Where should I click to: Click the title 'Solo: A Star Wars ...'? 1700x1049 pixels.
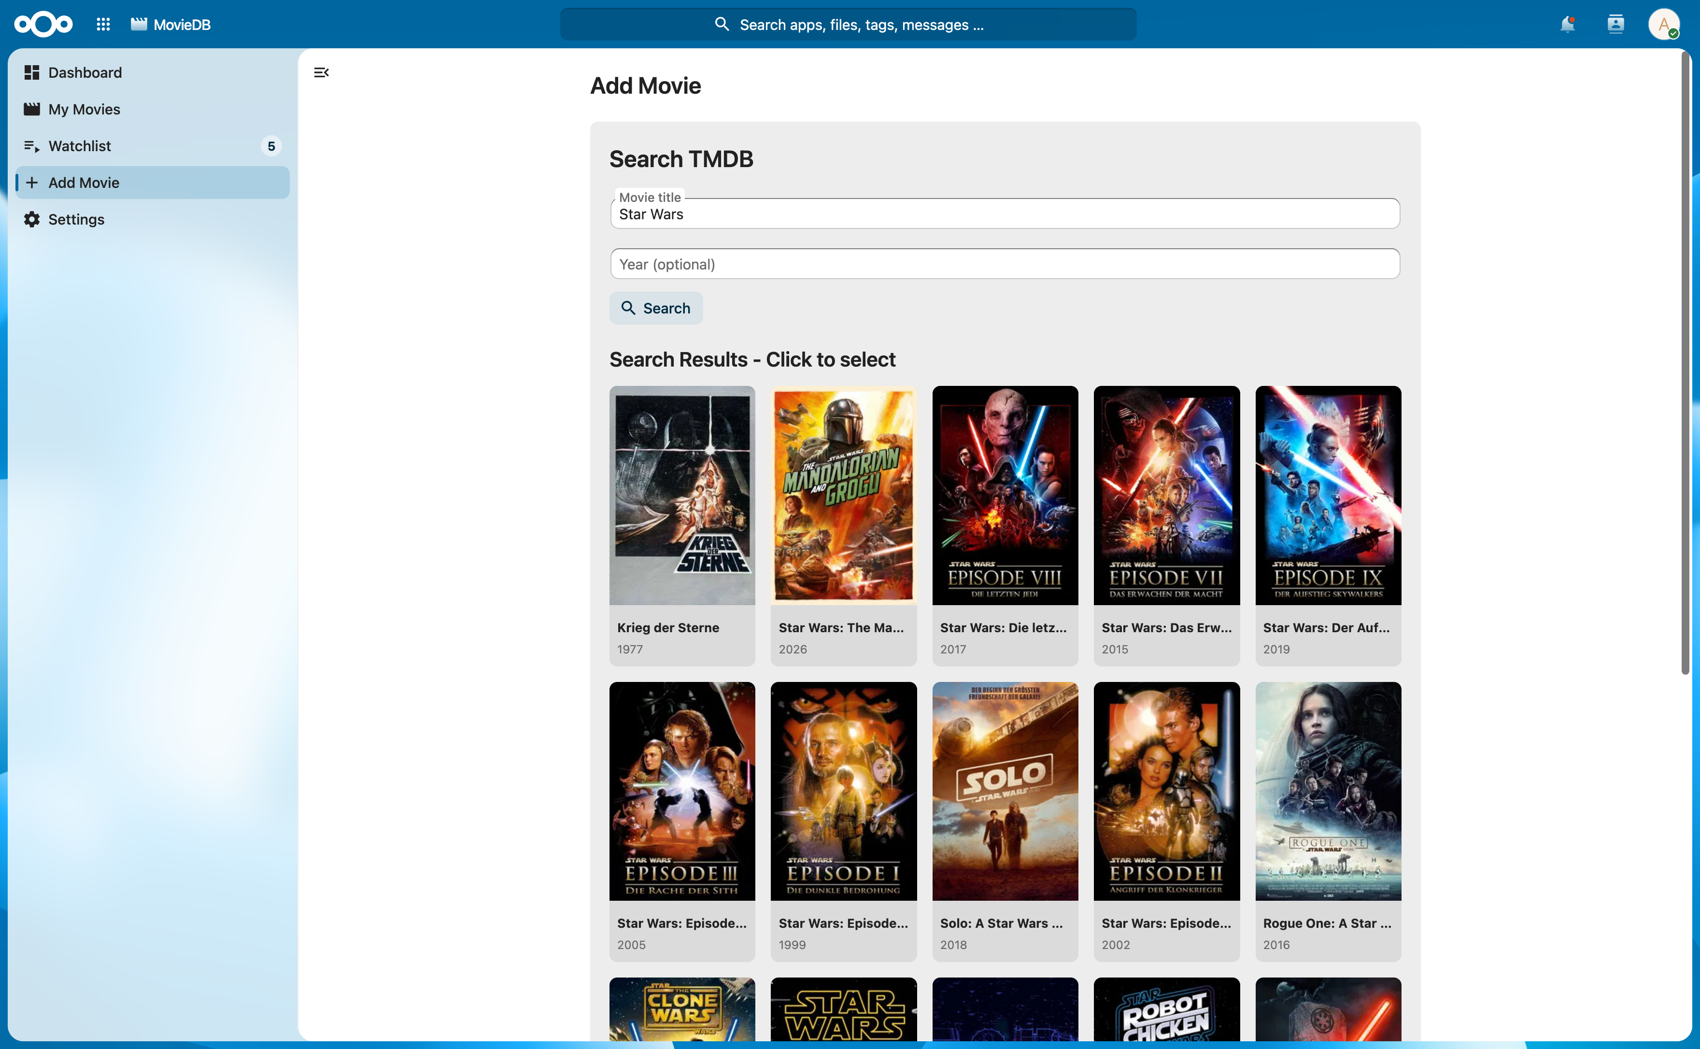pos(1002,923)
